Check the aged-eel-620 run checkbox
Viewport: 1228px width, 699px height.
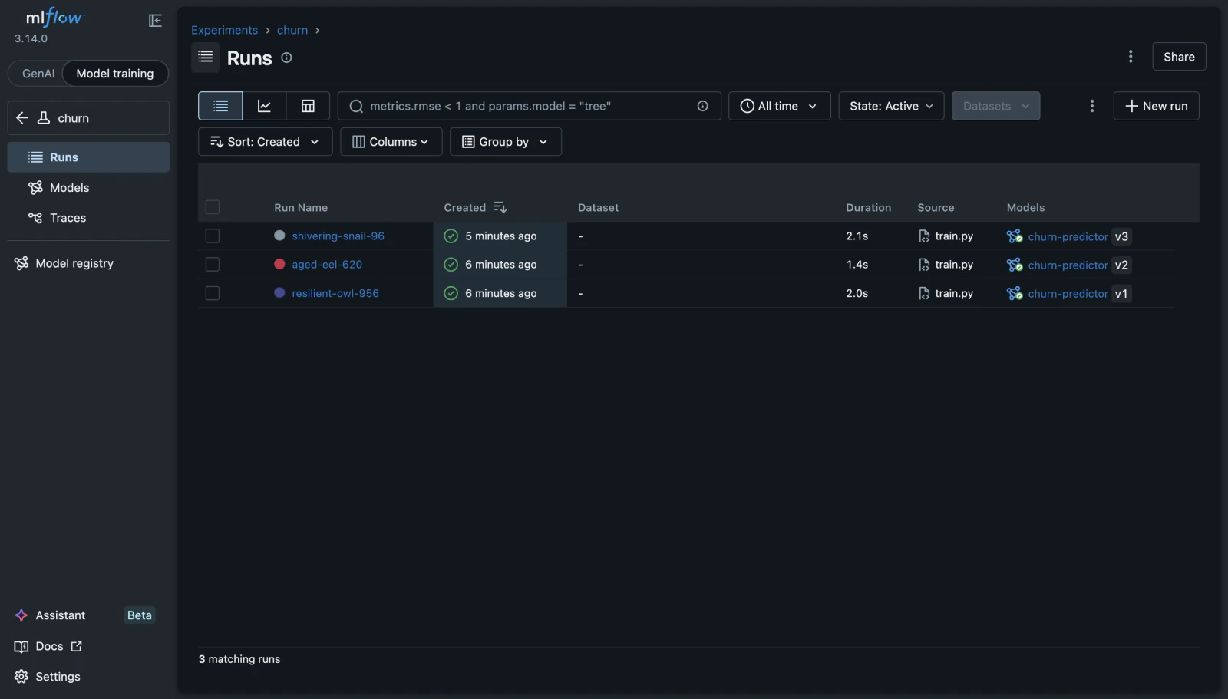[x=213, y=265]
